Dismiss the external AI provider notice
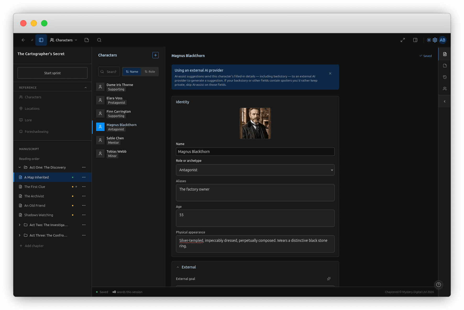The image size is (464, 310). click(x=330, y=73)
